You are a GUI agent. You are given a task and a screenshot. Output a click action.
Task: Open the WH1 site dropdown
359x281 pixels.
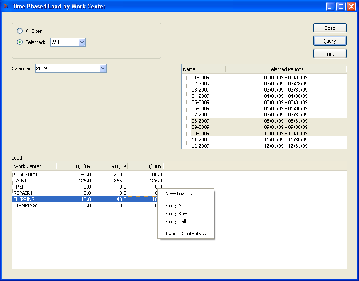click(81, 42)
